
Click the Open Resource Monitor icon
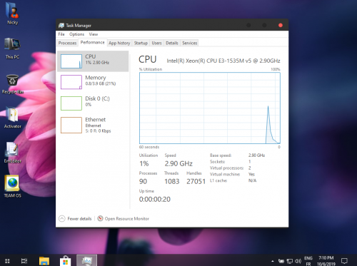(x=101, y=218)
